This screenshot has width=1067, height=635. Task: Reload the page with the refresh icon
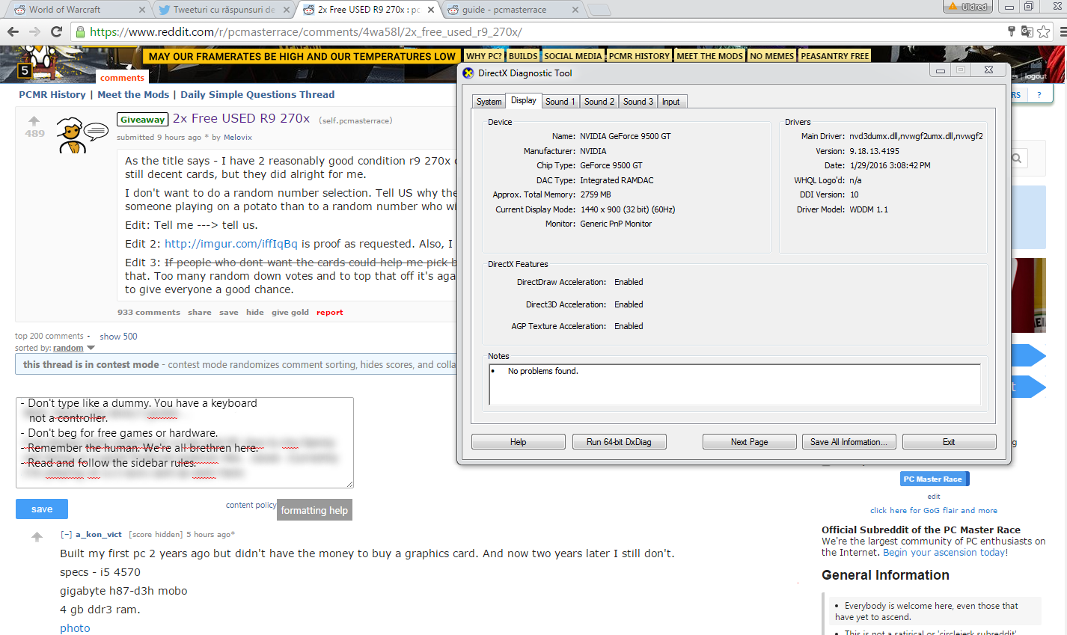click(56, 31)
